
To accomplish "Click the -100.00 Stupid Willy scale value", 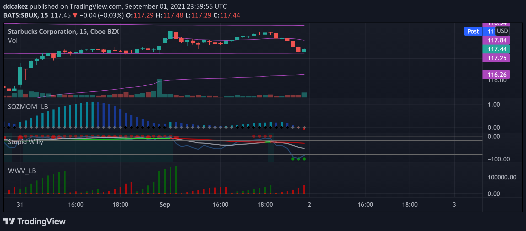I will point(498,159).
